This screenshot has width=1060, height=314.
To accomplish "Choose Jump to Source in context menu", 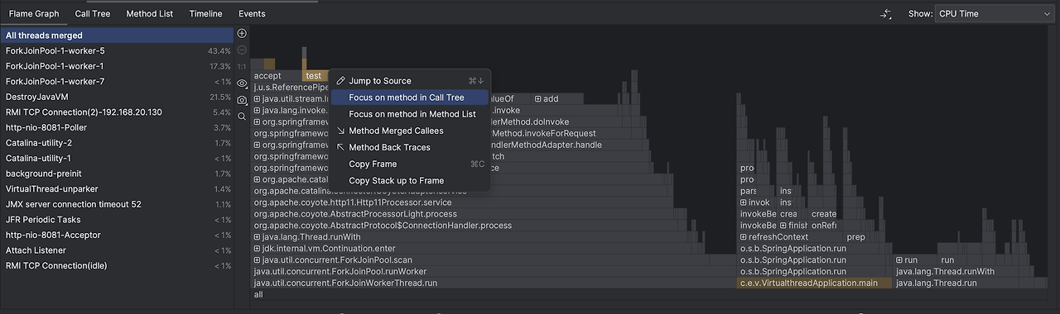I will [410, 81].
